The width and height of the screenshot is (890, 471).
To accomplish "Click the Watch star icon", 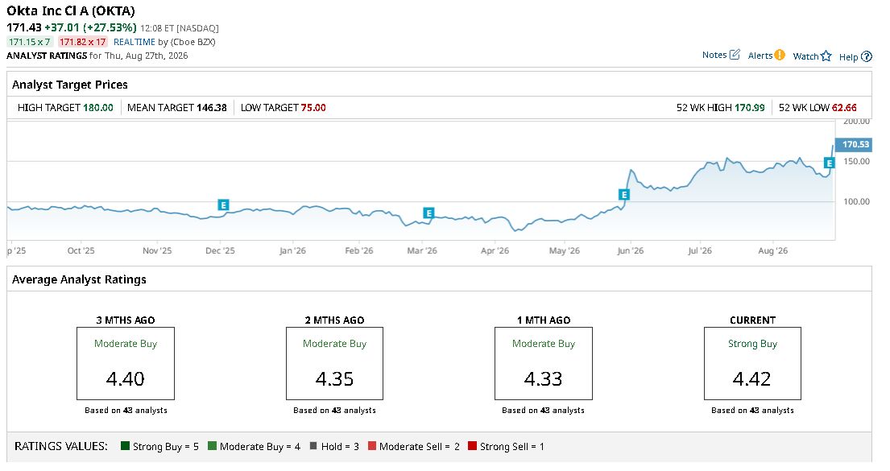I will click(x=826, y=56).
